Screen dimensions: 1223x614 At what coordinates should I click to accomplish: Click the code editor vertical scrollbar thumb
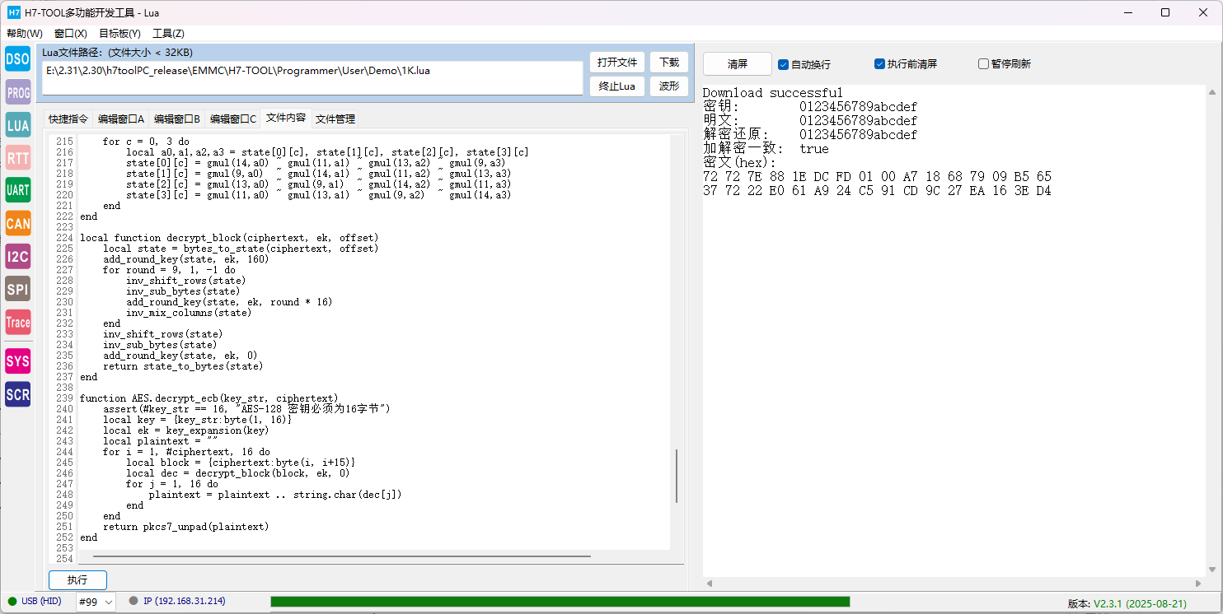click(677, 476)
